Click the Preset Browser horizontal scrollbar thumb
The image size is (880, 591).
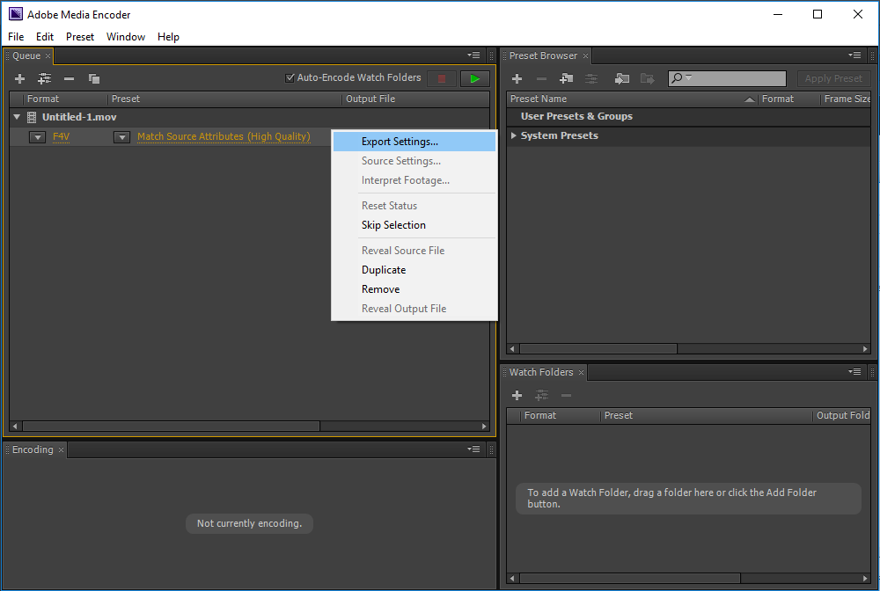[598, 349]
